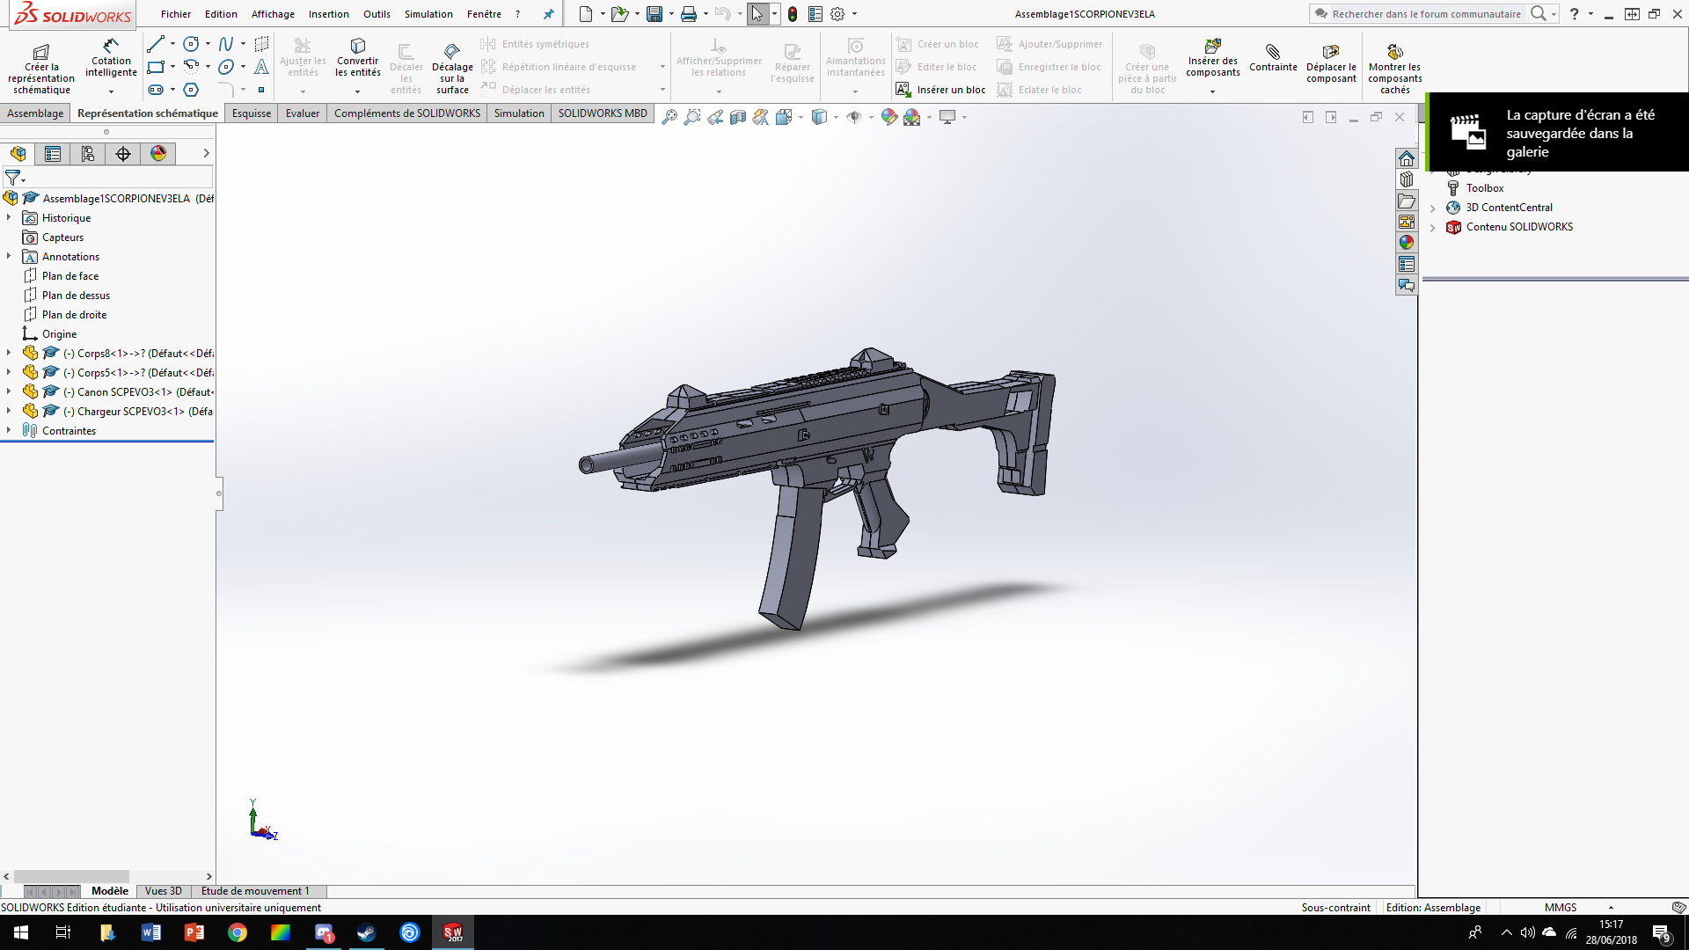Open the ConfigurationManager panel tab
The height and width of the screenshot is (950, 1689).
tap(88, 154)
